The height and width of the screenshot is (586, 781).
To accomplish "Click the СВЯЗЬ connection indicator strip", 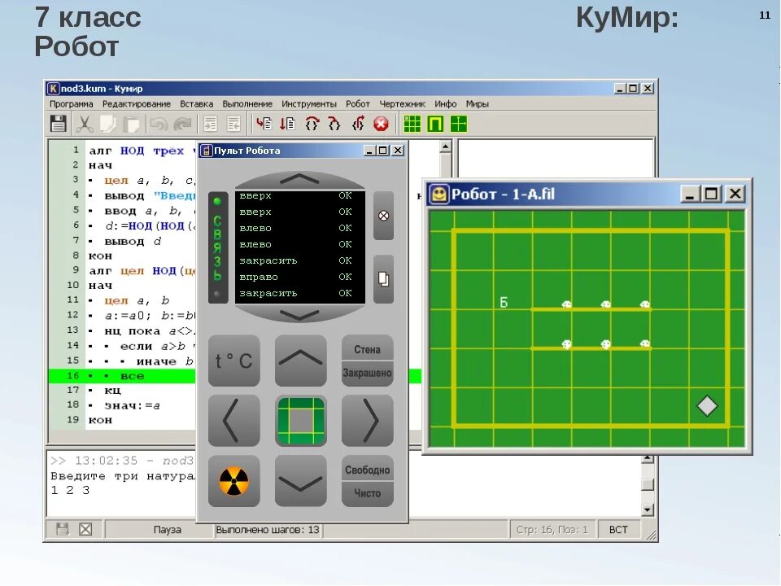I will point(218,247).
